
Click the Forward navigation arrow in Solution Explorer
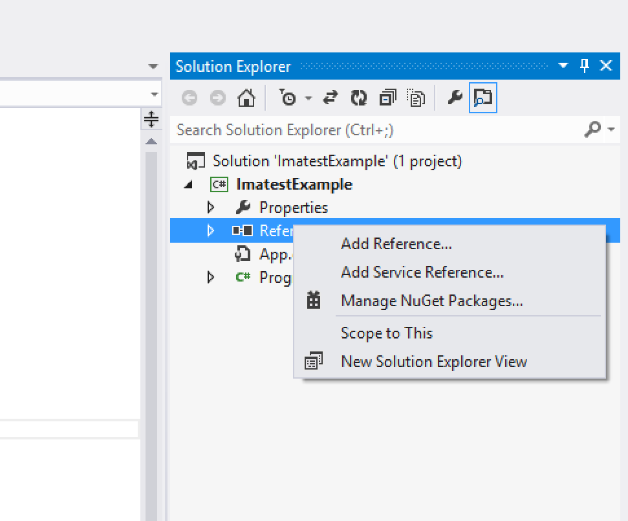pos(218,98)
